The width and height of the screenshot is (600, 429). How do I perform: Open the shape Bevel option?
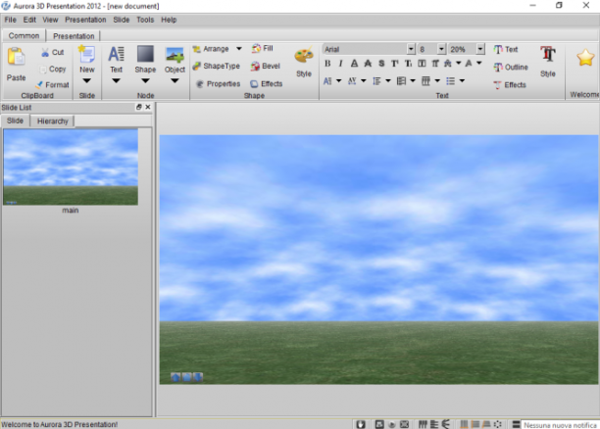[x=265, y=66]
